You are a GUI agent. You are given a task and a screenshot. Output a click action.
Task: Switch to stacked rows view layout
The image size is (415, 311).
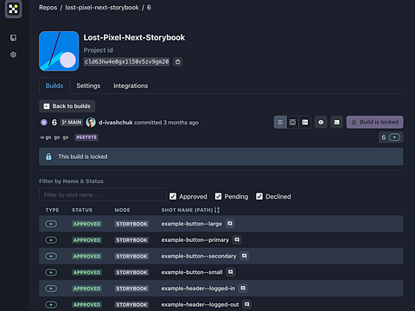point(292,123)
